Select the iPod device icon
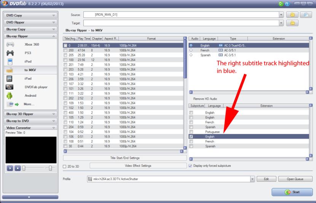The image size is (316, 203). click(10, 61)
